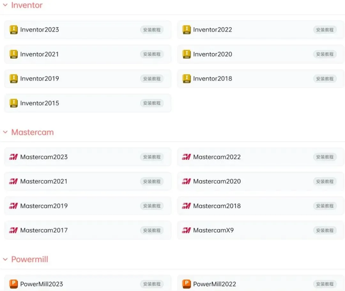Click the Mastercam2019 logo icon

13,206
